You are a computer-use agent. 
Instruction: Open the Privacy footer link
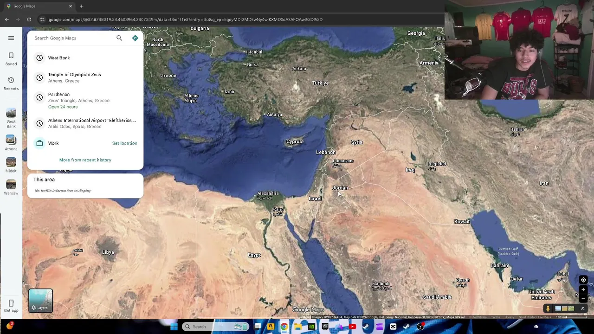click(x=509, y=317)
